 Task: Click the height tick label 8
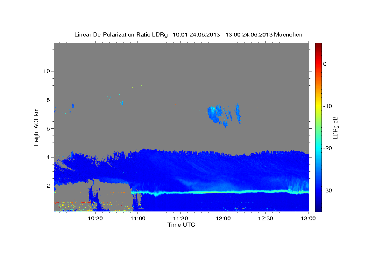click(x=48, y=100)
